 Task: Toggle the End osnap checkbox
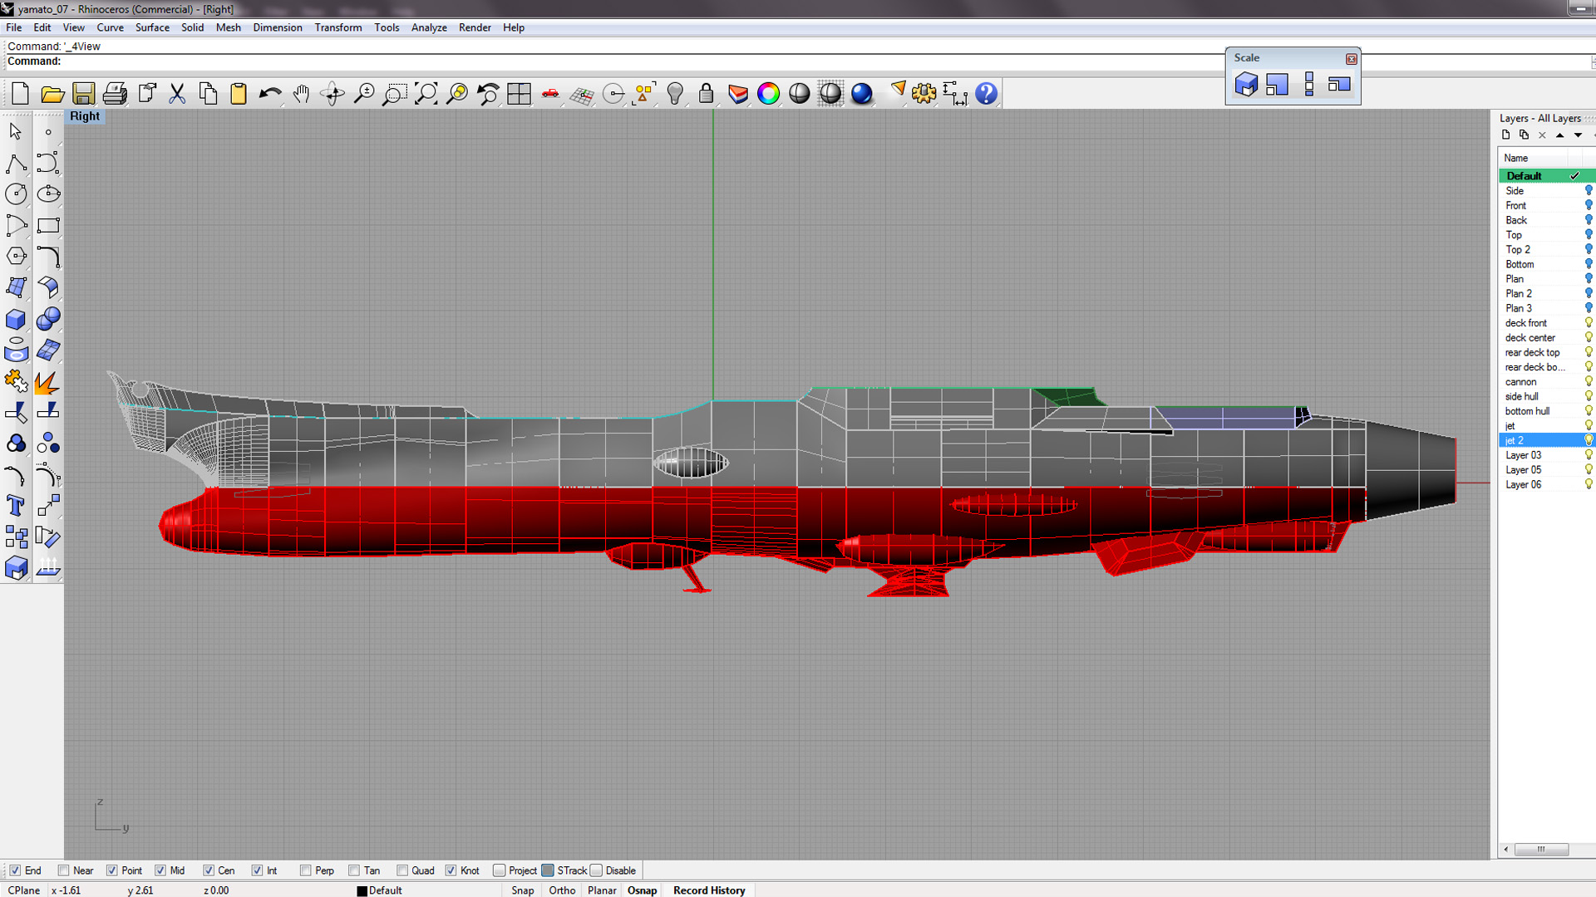(15, 870)
